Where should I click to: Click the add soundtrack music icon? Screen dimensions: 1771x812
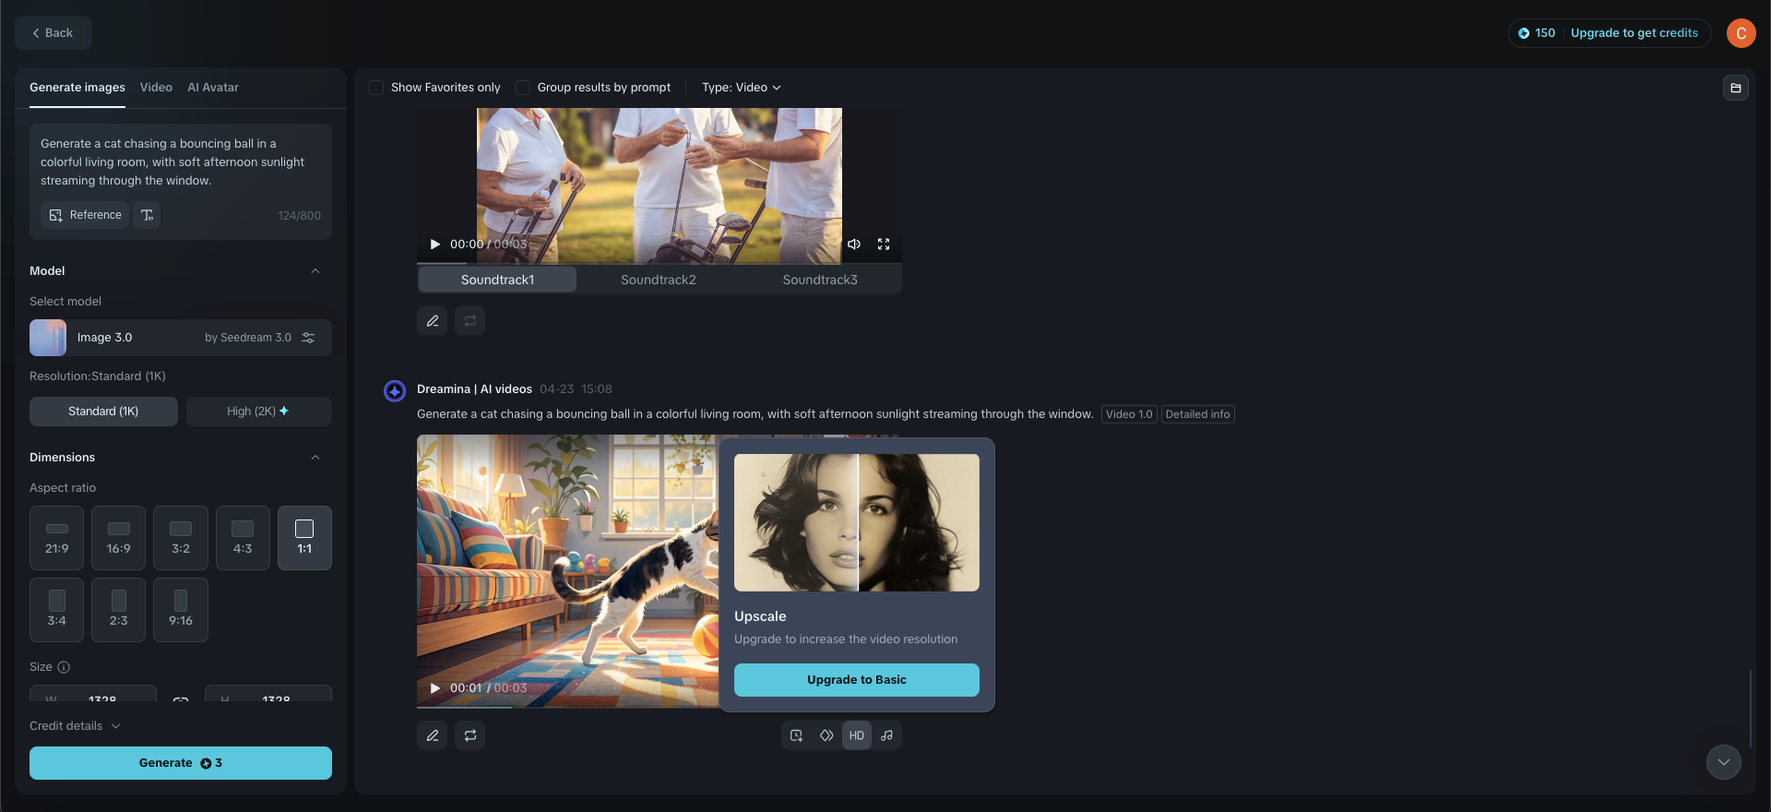point(886,735)
